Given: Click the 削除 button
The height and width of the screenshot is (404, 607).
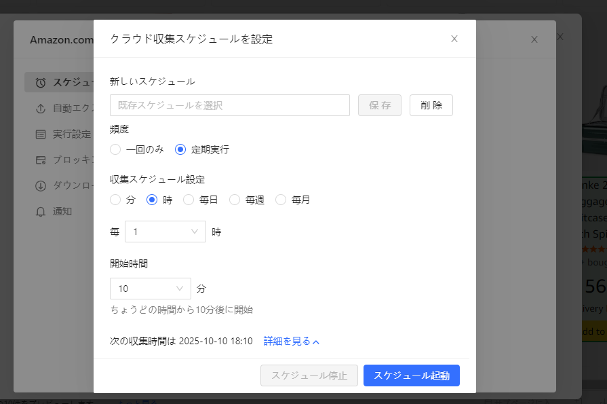Looking at the screenshot, I should tap(431, 105).
